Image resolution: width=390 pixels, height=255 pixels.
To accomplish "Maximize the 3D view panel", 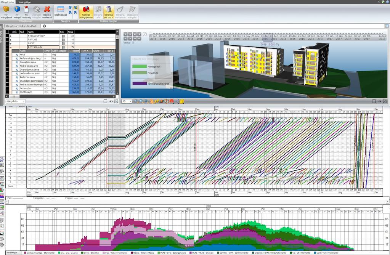I will 374,101.
